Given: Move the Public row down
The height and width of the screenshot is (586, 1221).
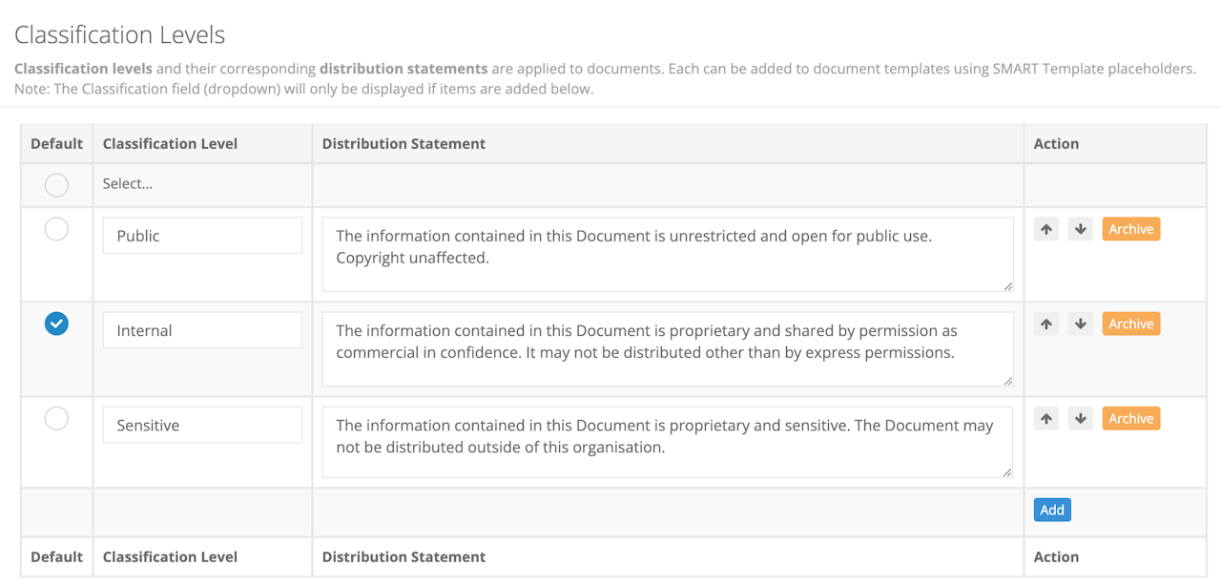Looking at the screenshot, I should (x=1080, y=229).
